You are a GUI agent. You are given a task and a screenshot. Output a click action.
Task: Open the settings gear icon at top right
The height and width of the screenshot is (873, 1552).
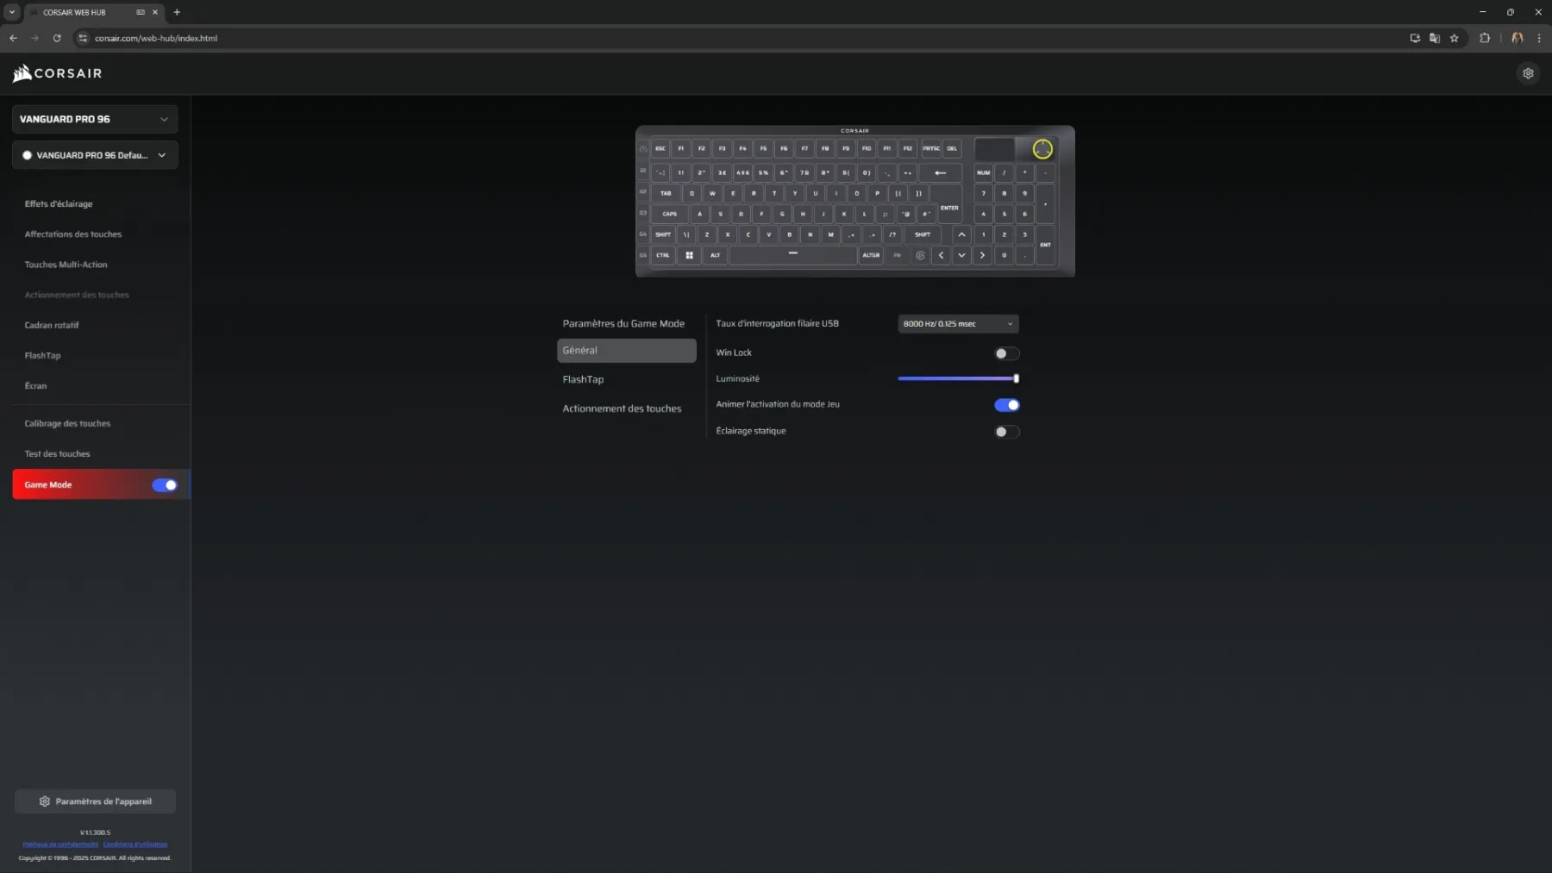click(1528, 73)
